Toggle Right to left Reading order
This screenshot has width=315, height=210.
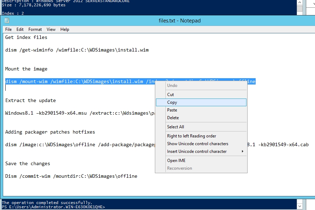pyautogui.click(x=191, y=136)
